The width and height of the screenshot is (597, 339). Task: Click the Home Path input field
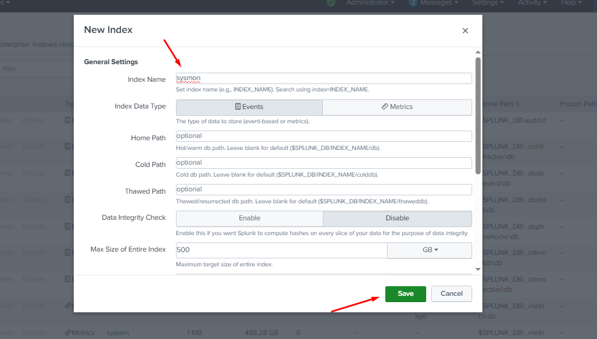click(x=323, y=136)
